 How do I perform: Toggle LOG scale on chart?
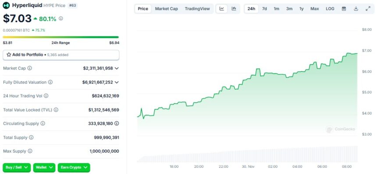tap(330, 9)
